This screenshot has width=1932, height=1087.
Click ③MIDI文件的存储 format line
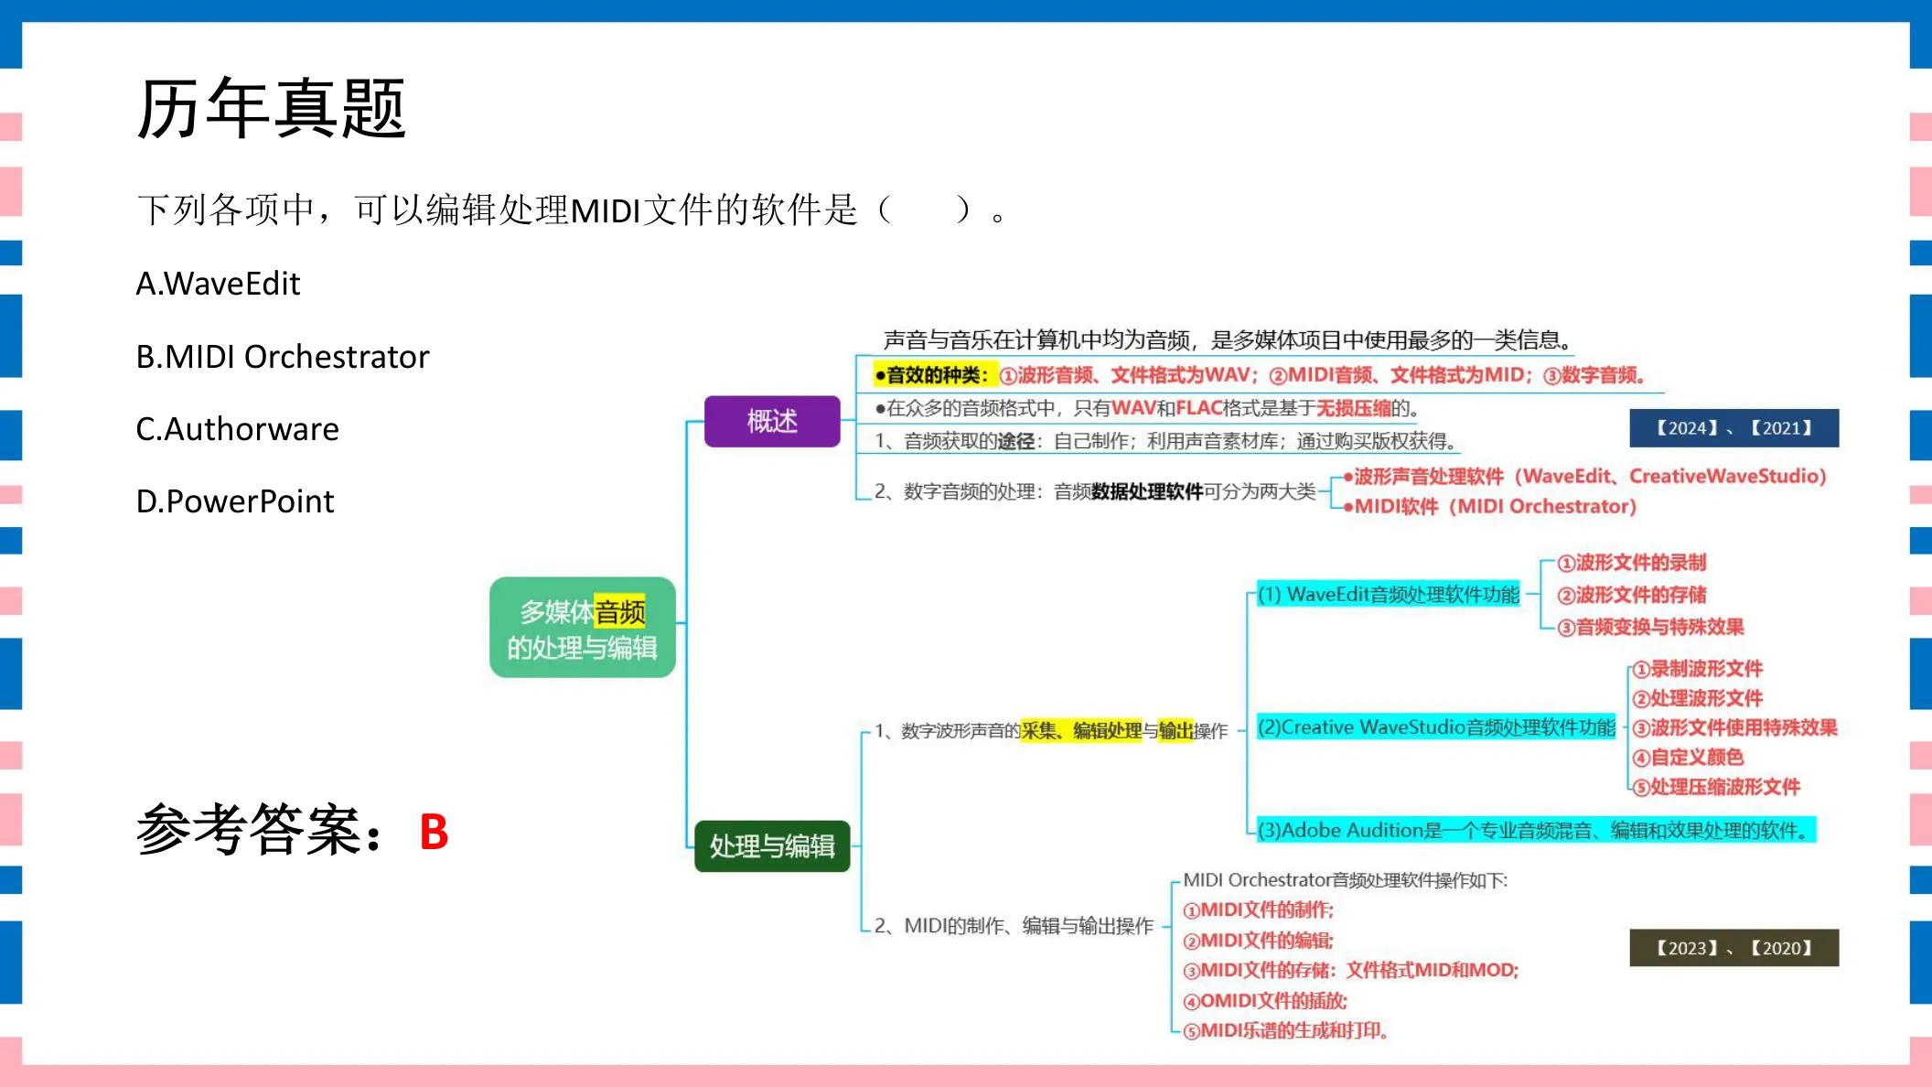coord(1350,970)
